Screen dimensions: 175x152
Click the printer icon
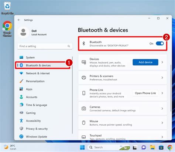pyautogui.click(x=84, y=77)
